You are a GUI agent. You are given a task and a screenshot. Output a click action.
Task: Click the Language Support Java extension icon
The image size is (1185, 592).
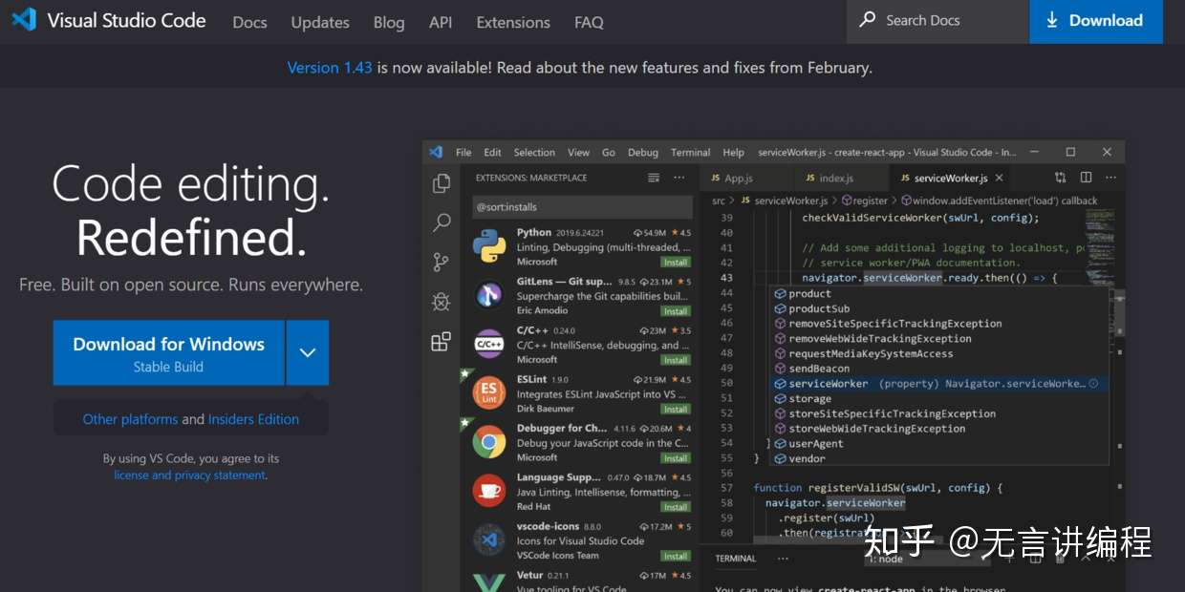click(x=489, y=491)
